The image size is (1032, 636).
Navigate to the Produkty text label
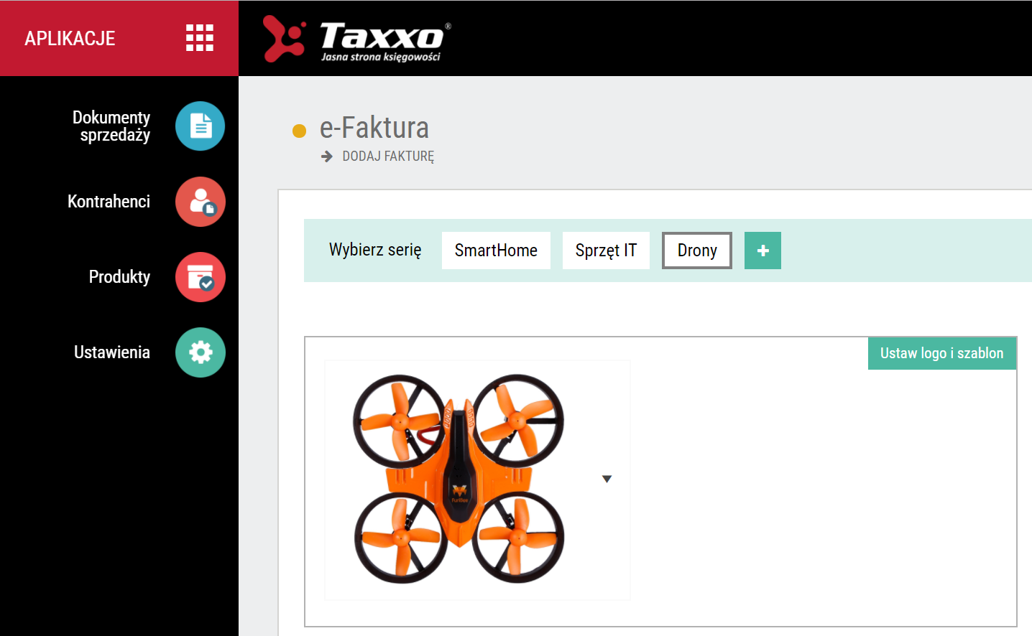(119, 277)
